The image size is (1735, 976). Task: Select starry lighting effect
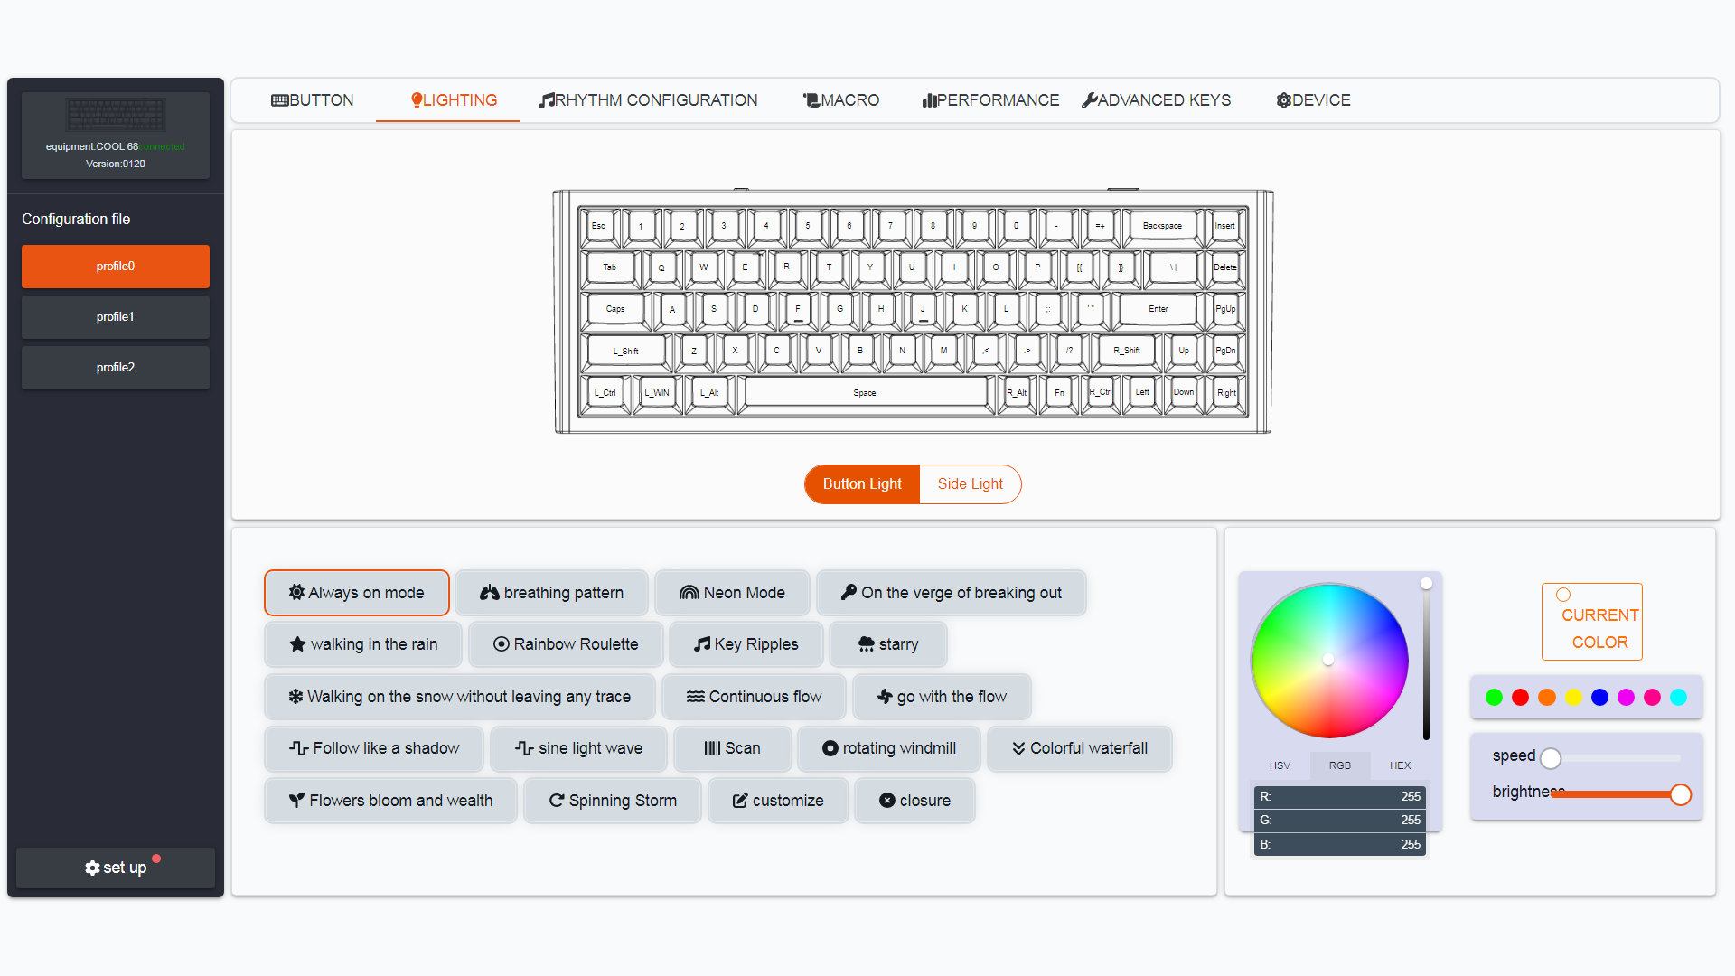click(888, 644)
